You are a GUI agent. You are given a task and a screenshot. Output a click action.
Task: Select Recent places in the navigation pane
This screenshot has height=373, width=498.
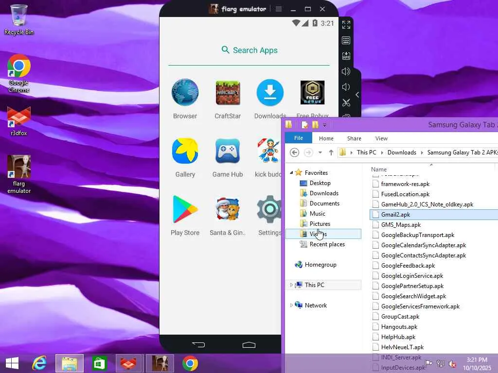tap(327, 244)
